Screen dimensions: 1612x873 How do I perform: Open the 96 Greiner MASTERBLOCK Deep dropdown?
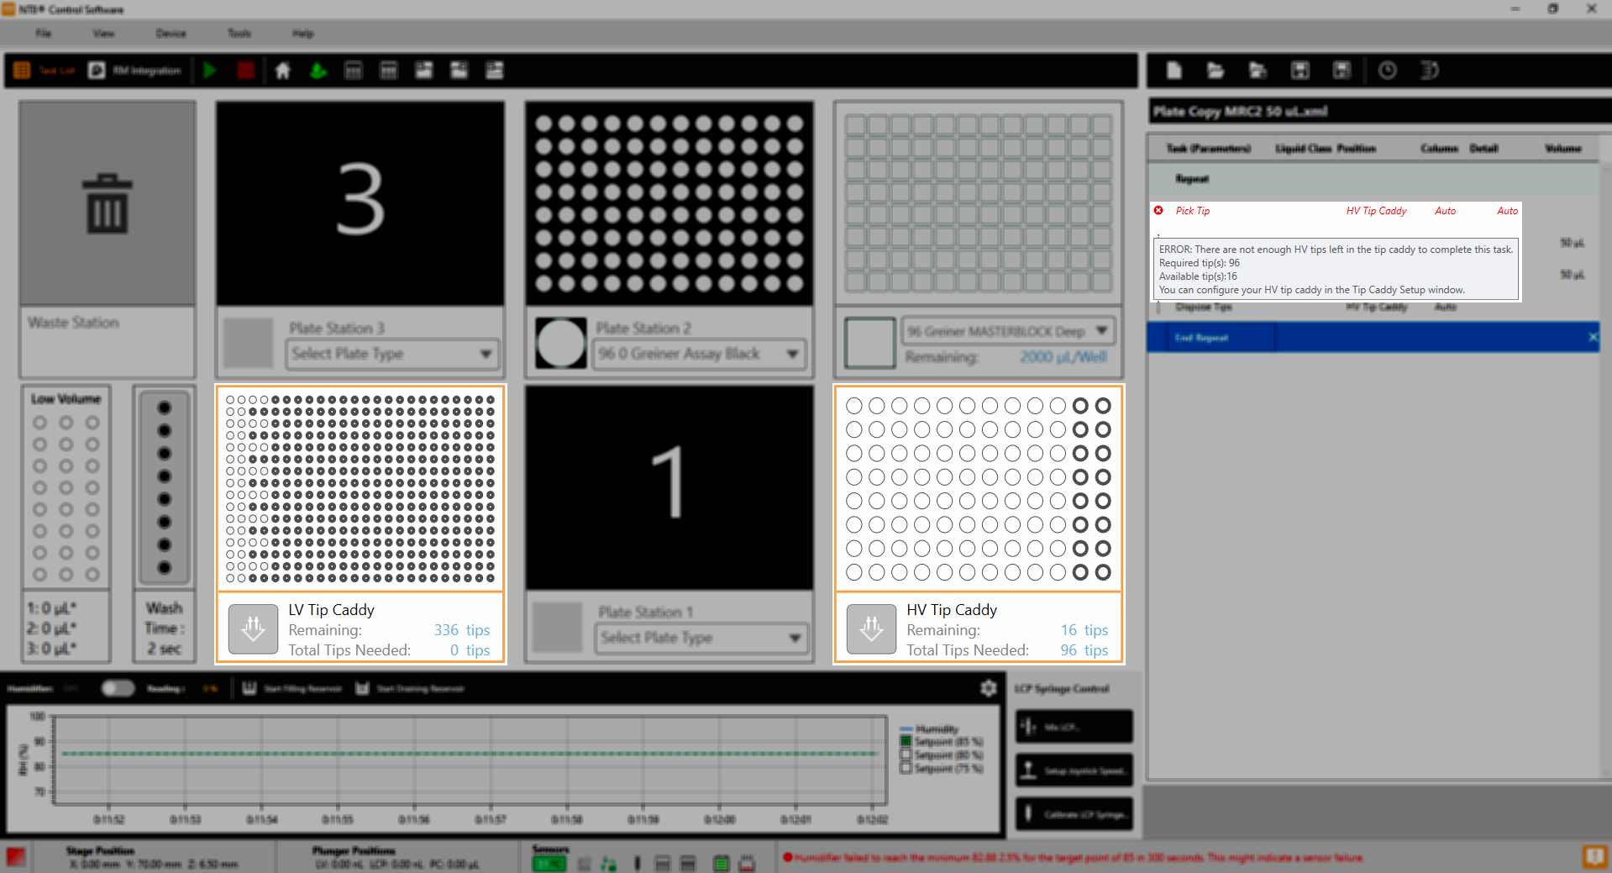[1007, 331]
